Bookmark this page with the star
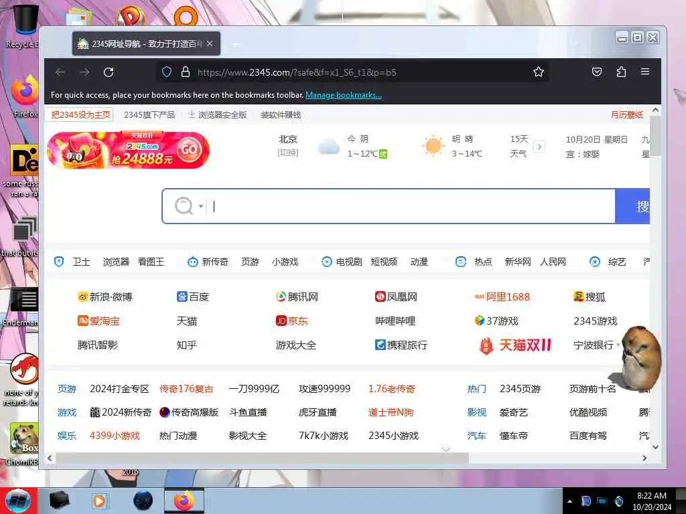Viewport: 686px width, 514px height. click(539, 72)
